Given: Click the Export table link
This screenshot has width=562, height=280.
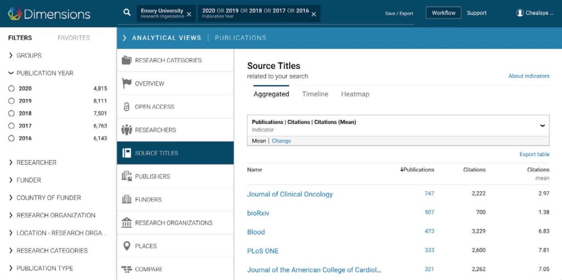Looking at the screenshot, I should coord(534,155).
